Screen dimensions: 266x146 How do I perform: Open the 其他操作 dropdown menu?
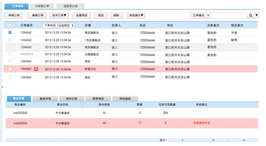point(136,15)
